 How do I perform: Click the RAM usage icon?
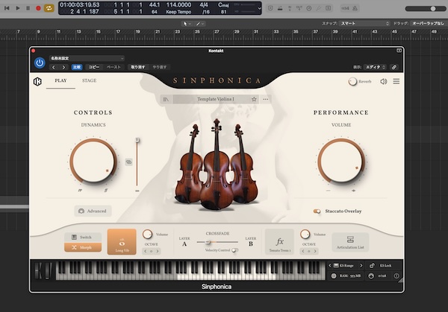[334, 276]
